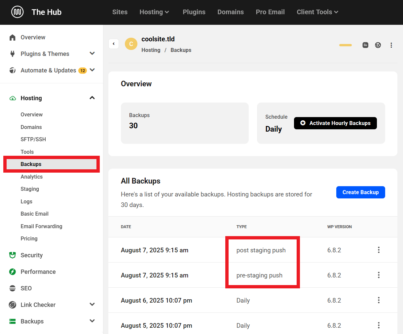
Task: Click the Performance lightning icon
Action: pyautogui.click(x=13, y=272)
